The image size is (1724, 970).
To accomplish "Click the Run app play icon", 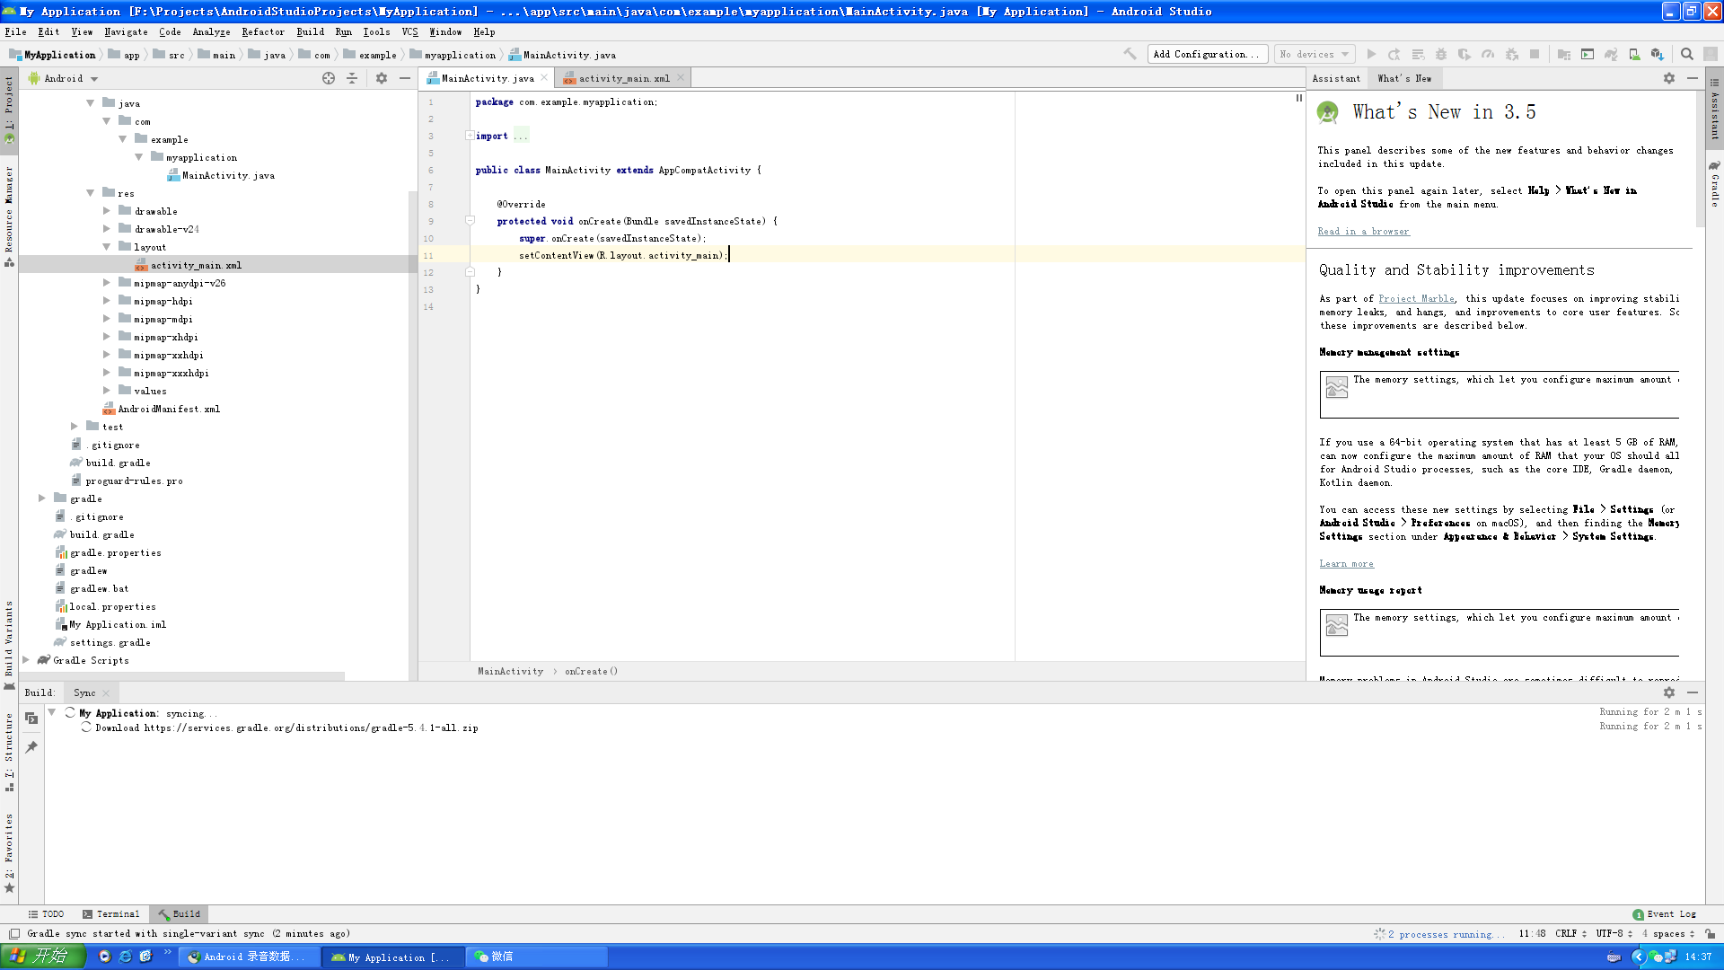I will coord(1371,54).
